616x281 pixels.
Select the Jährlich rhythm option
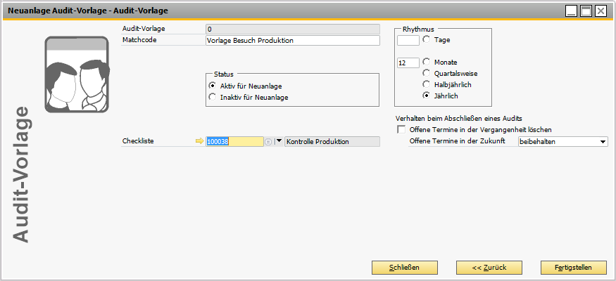pyautogui.click(x=426, y=96)
